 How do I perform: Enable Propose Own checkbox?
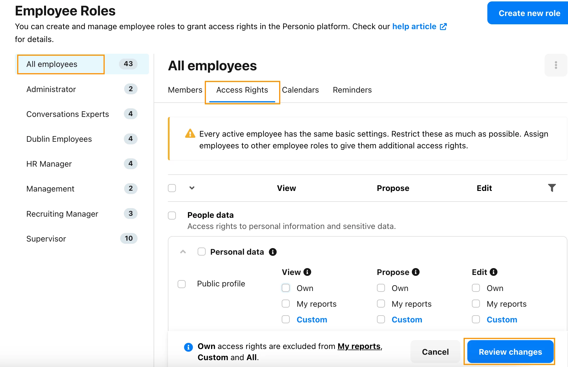[381, 288]
